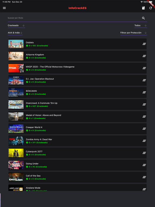The width and height of the screenshot is (155, 207).
Task: Click the Going Under cover thumbnail
Action: 16,165
